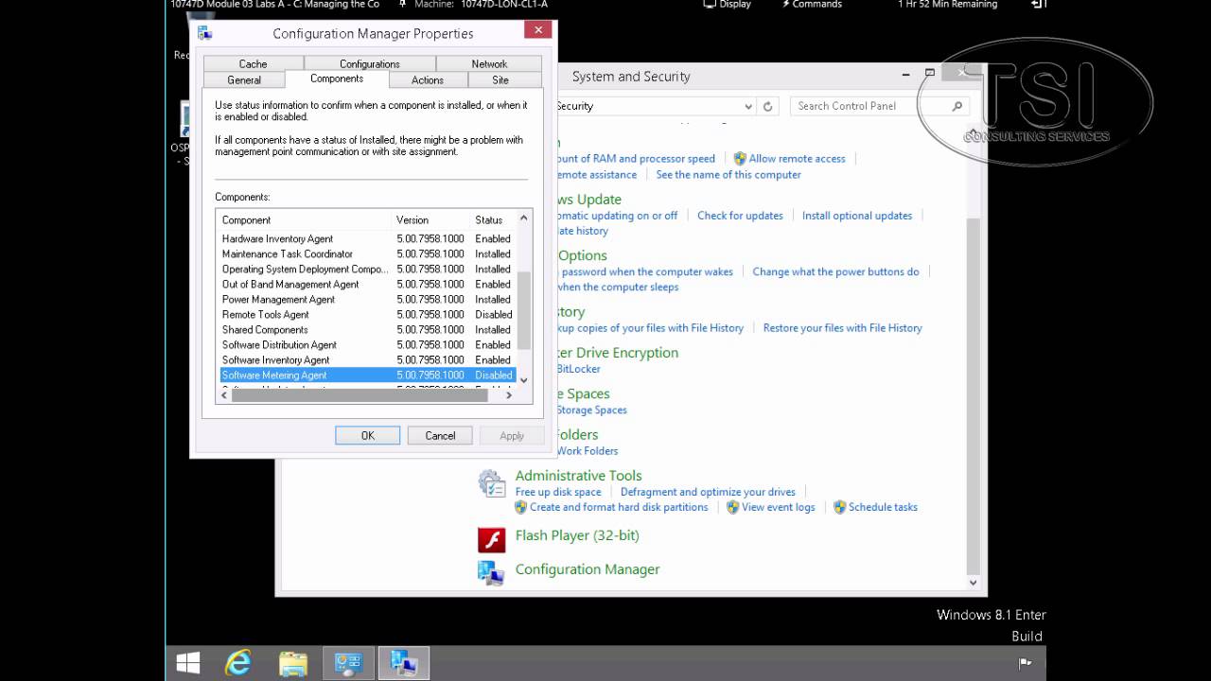
Task: Open the Display option in the top bar
Action: pos(727,5)
